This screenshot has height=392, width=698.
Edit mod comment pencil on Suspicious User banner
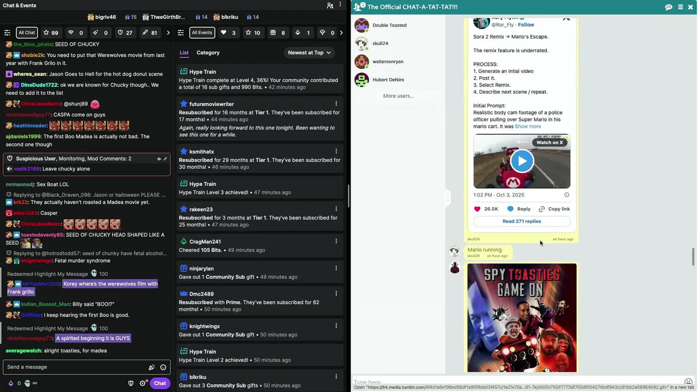(x=165, y=159)
